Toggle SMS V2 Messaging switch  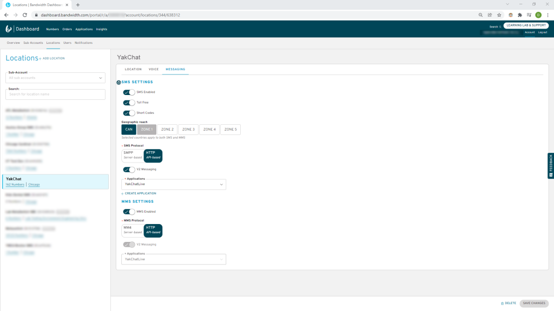pos(129,170)
